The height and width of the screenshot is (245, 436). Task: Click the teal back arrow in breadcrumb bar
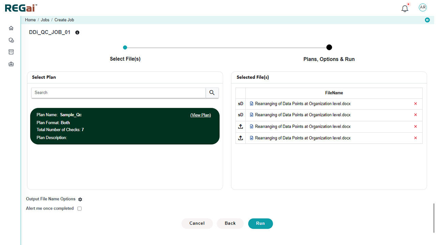tap(427, 20)
